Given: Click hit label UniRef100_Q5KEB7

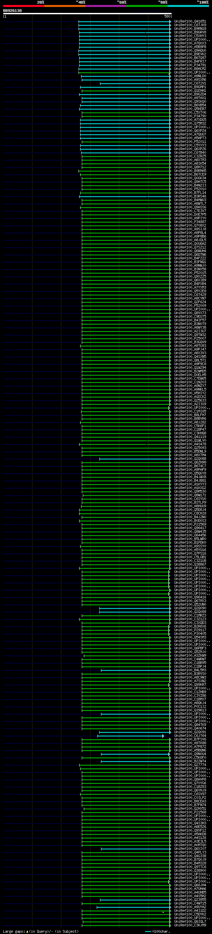Looking at the screenshot, I should click(x=190, y=109).
